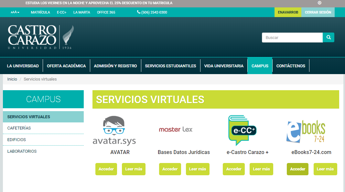This screenshot has width=345, height=192.
Task: Click the eBooks 7-24 logo
Action: click(306, 131)
